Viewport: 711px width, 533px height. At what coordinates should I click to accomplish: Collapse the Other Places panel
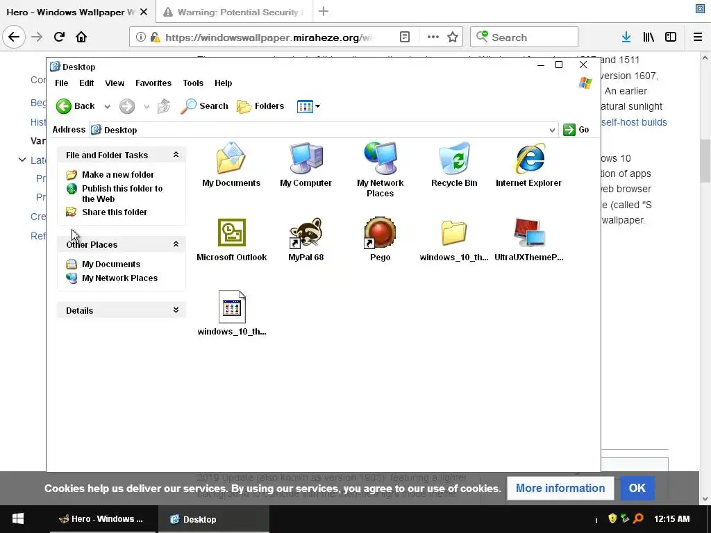176,244
